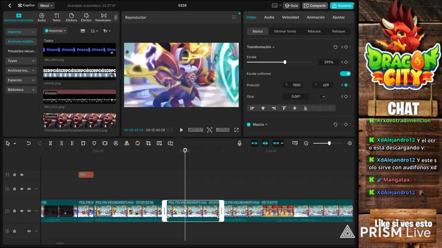Switch to Ajustar tab
The width and height of the screenshot is (442, 248).
coord(338,17)
